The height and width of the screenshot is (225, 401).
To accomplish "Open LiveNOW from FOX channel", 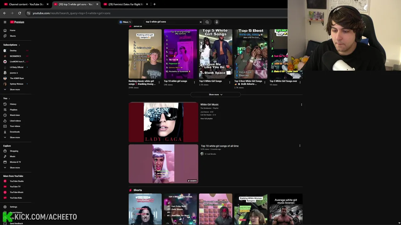I will pos(17,62).
